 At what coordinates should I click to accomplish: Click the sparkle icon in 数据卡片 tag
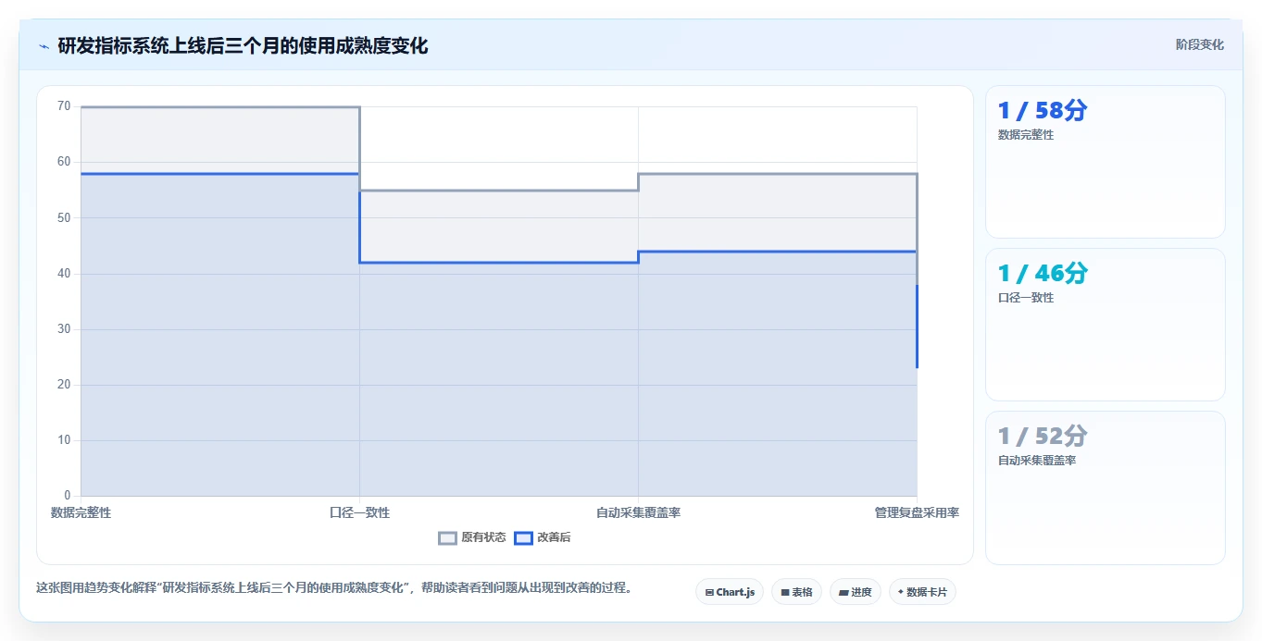click(x=901, y=592)
